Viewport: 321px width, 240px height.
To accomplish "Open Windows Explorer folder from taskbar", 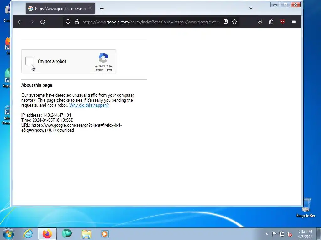I will click(x=86, y=234).
